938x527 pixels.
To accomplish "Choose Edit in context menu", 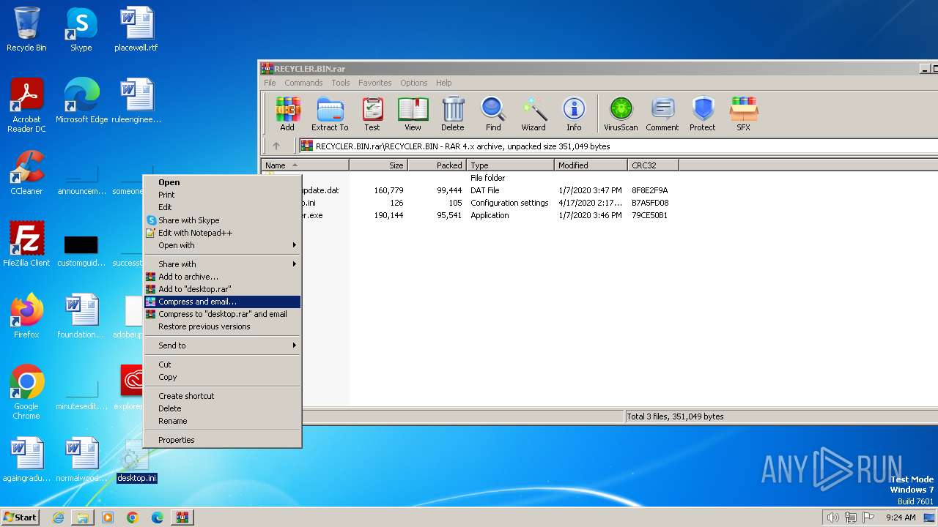I will [222, 207].
